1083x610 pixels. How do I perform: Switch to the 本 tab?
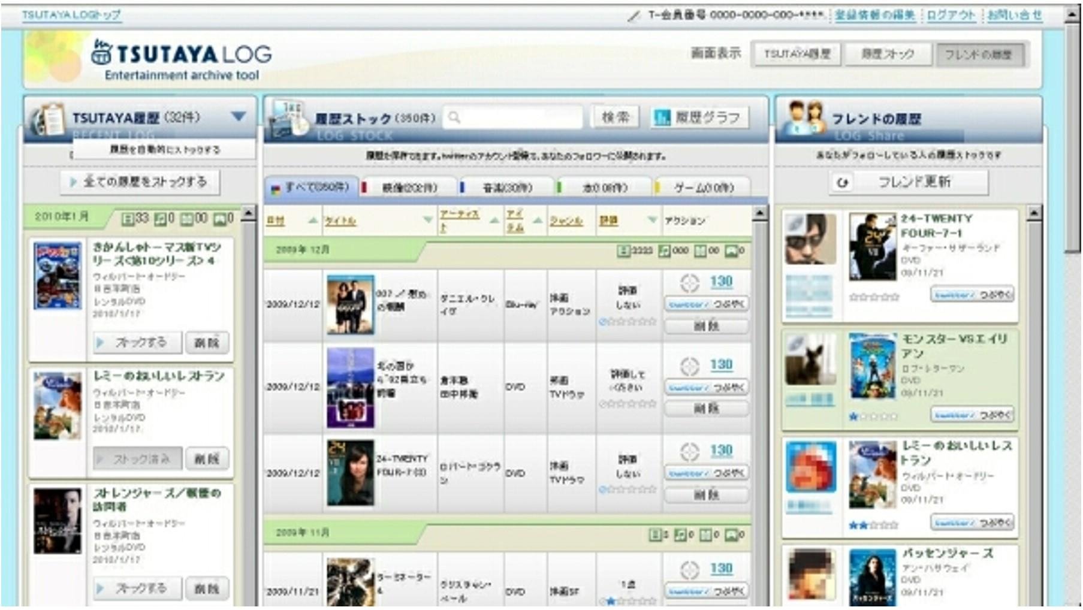coord(603,188)
